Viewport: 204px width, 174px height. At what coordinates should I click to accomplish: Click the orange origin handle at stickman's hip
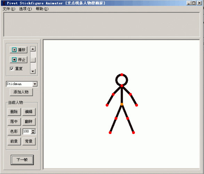tap(122, 104)
